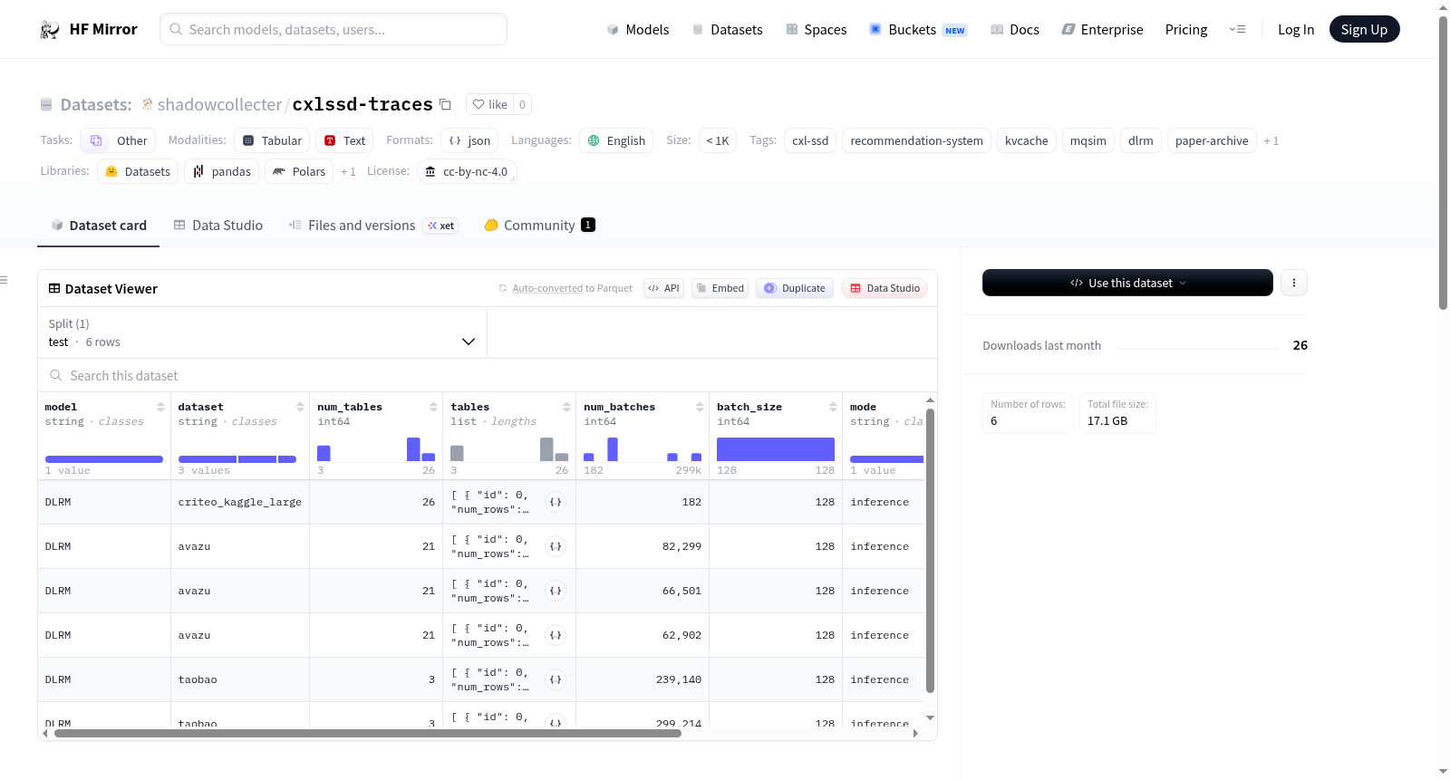Click the cxl-ssd tag
Viewport: 1450px width, 780px height.
(810, 140)
